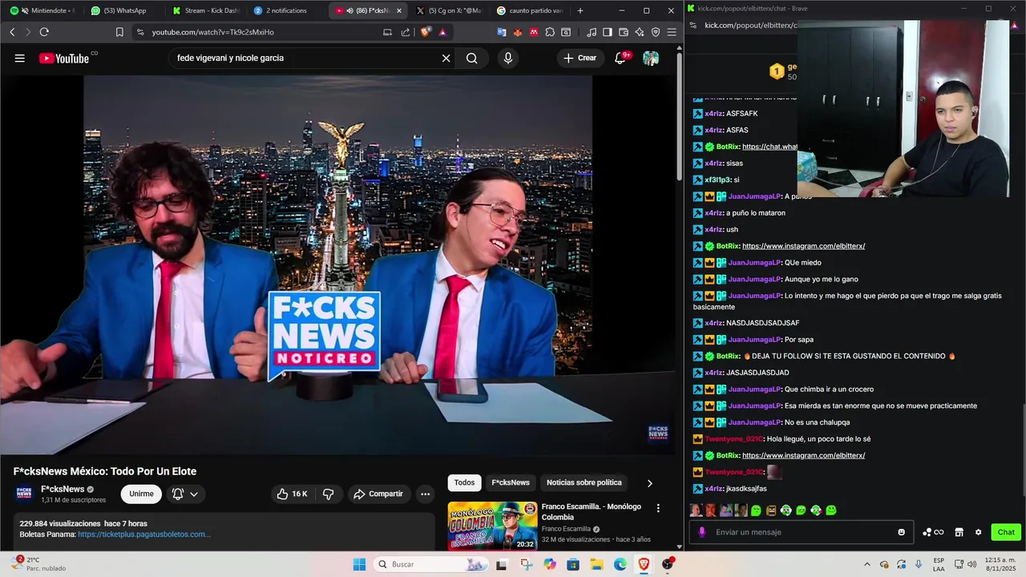Click Compartir to share the video
Screen dimensions: 1026x577
point(378,494)
